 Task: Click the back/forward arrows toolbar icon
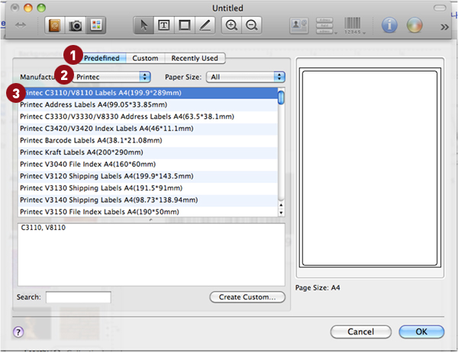[21, 25]
